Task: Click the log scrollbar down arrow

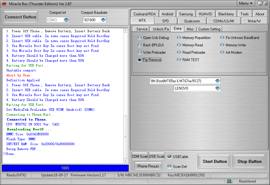Action: (125, 161)
